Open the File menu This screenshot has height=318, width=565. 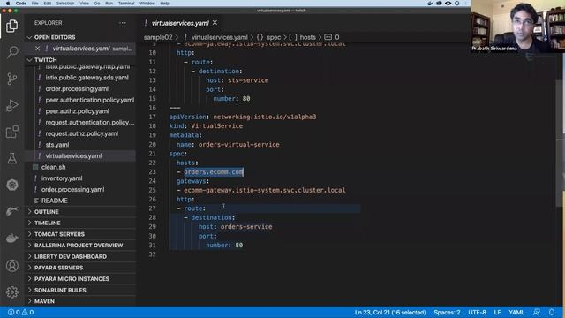[x=35, y=4]
